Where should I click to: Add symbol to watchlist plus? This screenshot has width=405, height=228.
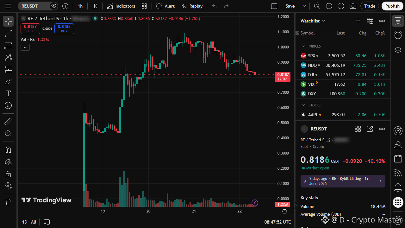click(x=358, y=21)
